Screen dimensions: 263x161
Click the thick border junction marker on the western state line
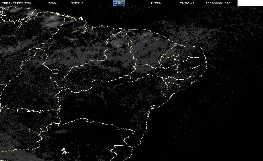pos(59,109)
